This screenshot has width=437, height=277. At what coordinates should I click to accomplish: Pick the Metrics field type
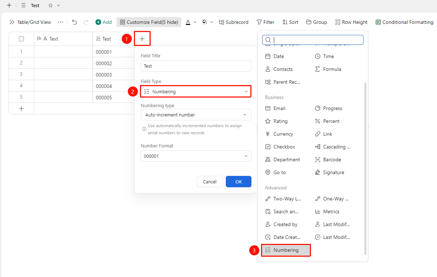point(327,211)
